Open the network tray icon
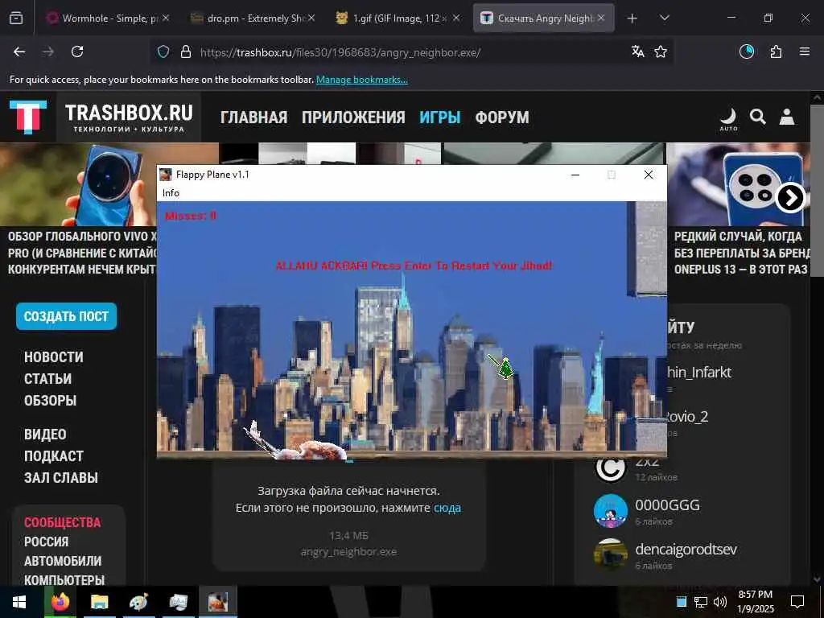Viewport: 824px width, 618px height. (x=701, y=602)
